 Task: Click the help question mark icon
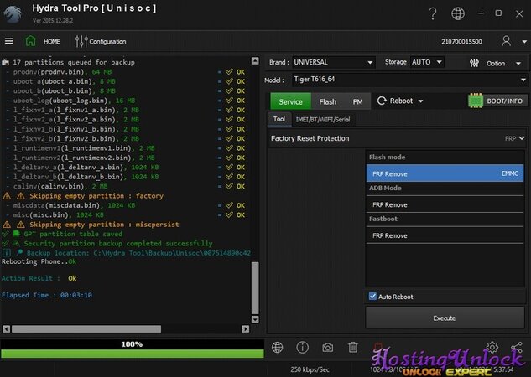432,13
